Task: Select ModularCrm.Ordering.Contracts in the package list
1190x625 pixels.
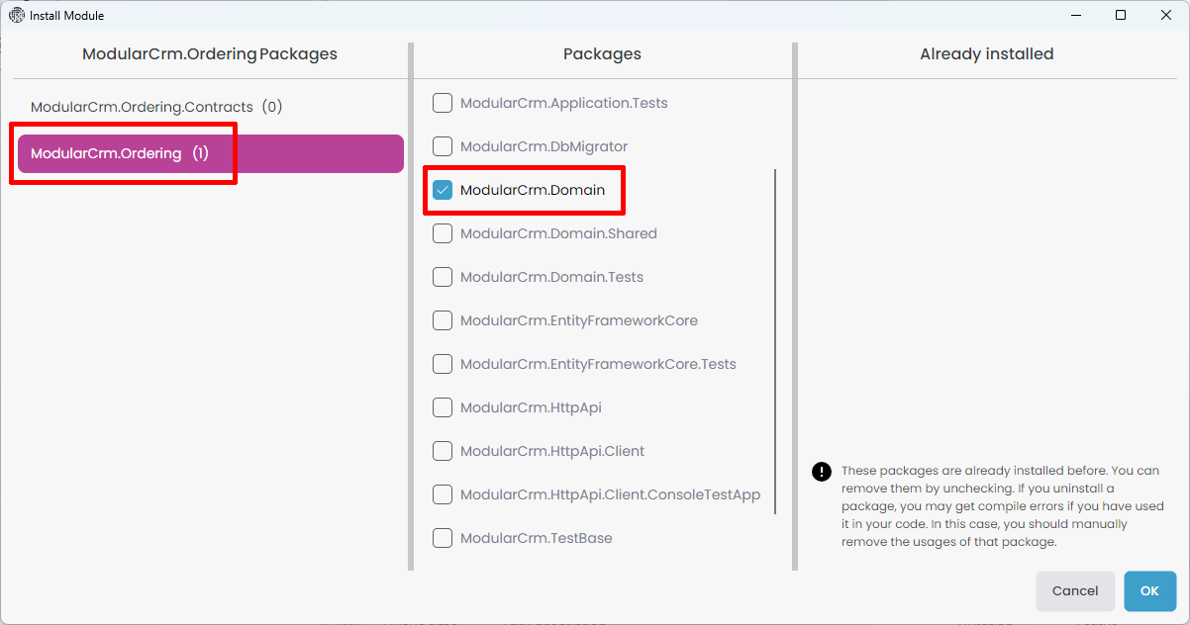Action: 155,107
